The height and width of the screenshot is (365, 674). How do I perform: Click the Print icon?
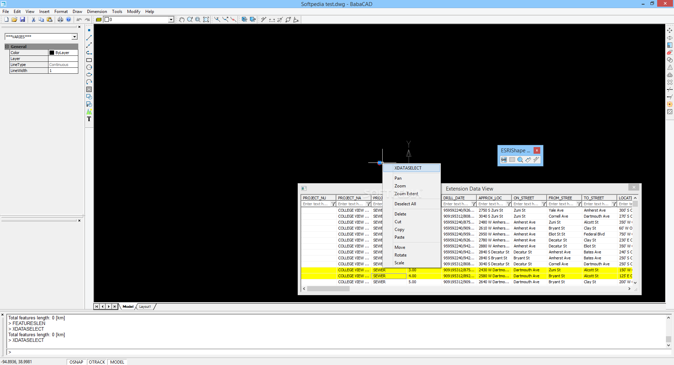pos(60,20)
